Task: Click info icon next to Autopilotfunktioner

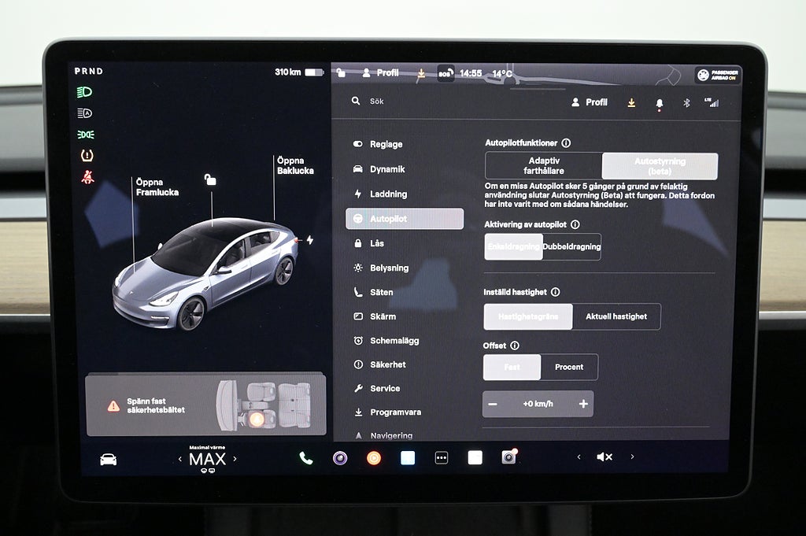Action: 566,143
